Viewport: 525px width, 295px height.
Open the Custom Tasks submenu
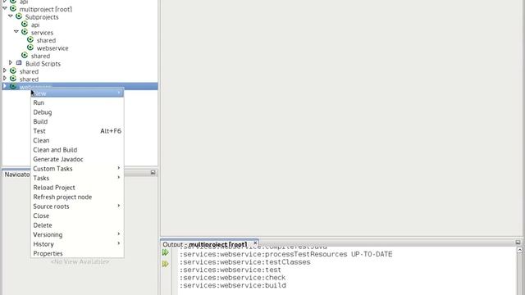[77, 169]
